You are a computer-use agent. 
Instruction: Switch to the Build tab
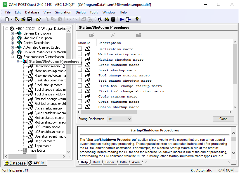pos(96,162)
